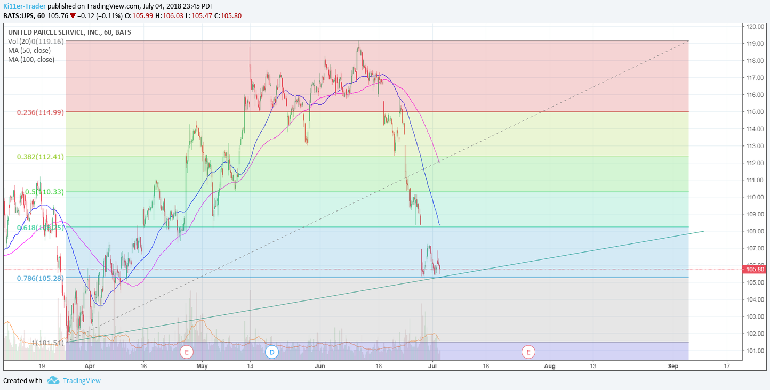Click the Fibonacci 0(119.16) level label
The image size is (770, 390).
pos(47,41)
